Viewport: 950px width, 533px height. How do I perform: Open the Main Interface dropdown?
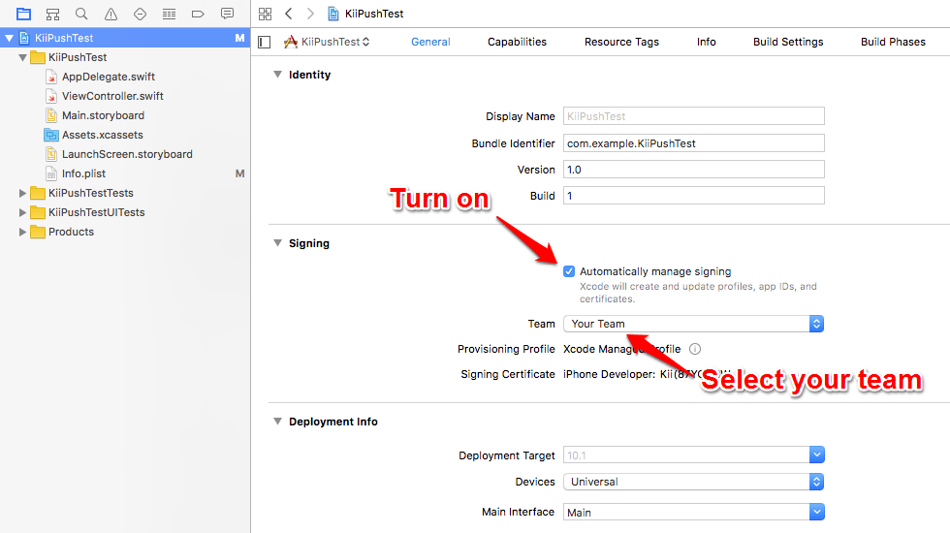[816, 512]
